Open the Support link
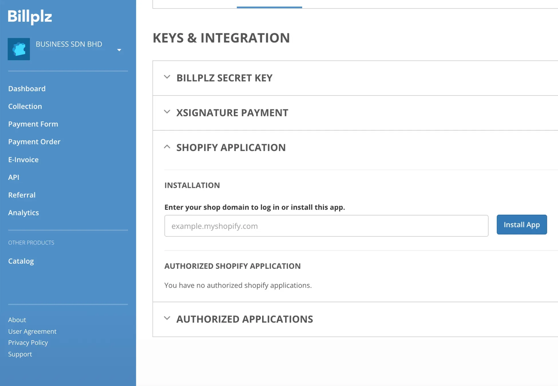 click(20, 354)
